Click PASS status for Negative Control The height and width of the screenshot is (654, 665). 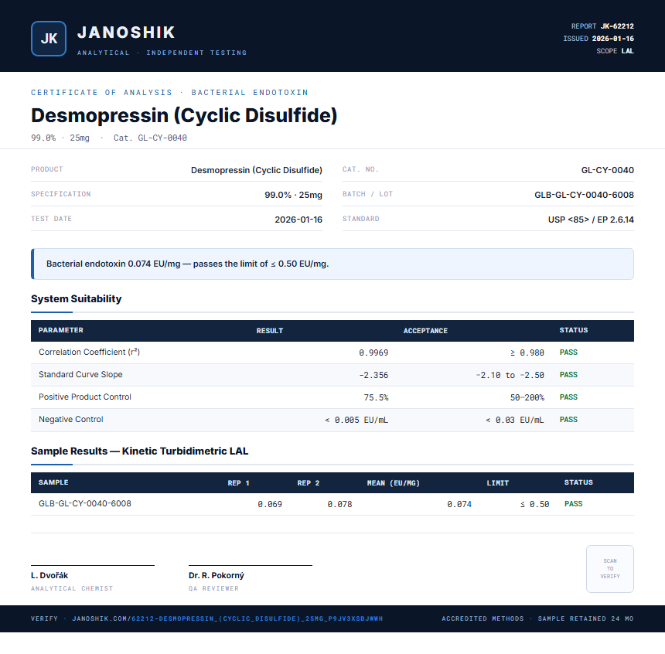(x=568, y=420)
